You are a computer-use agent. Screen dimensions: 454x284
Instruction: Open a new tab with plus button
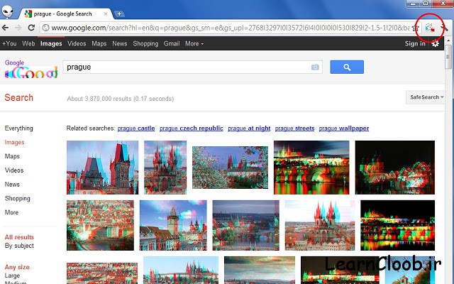point(119,13)
